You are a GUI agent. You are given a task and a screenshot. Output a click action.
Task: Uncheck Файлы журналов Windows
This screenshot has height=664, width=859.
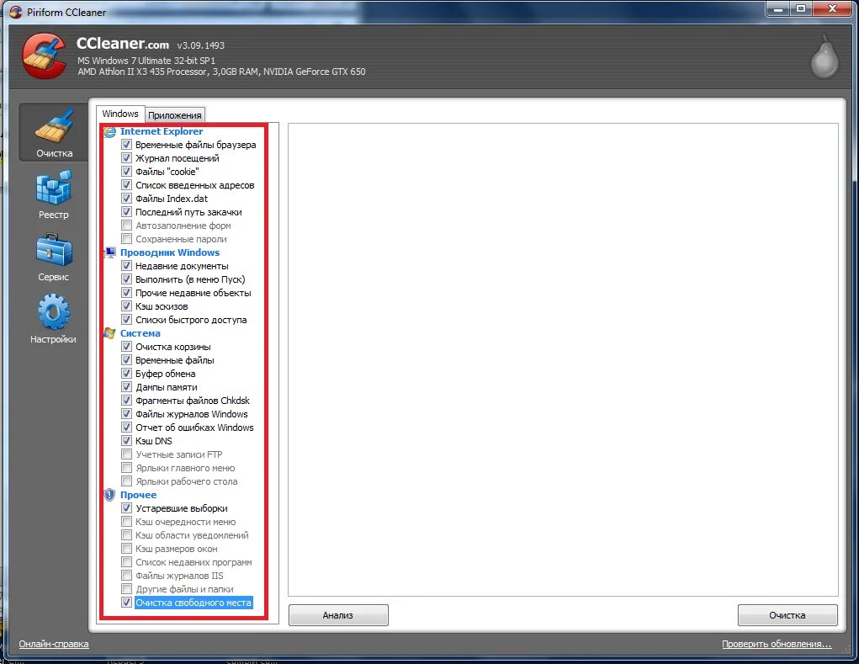coord(126,414)
